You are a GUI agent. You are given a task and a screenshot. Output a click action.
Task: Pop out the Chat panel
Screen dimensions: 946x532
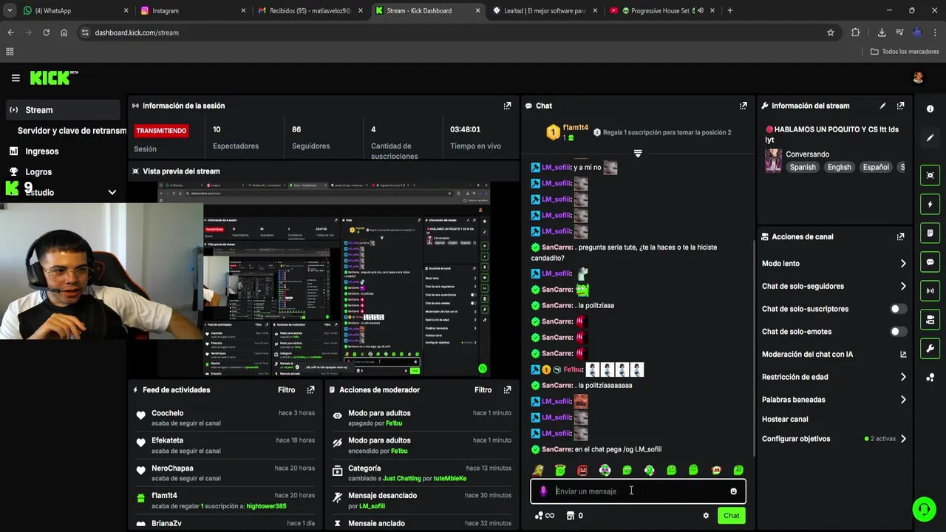point(743,106)
